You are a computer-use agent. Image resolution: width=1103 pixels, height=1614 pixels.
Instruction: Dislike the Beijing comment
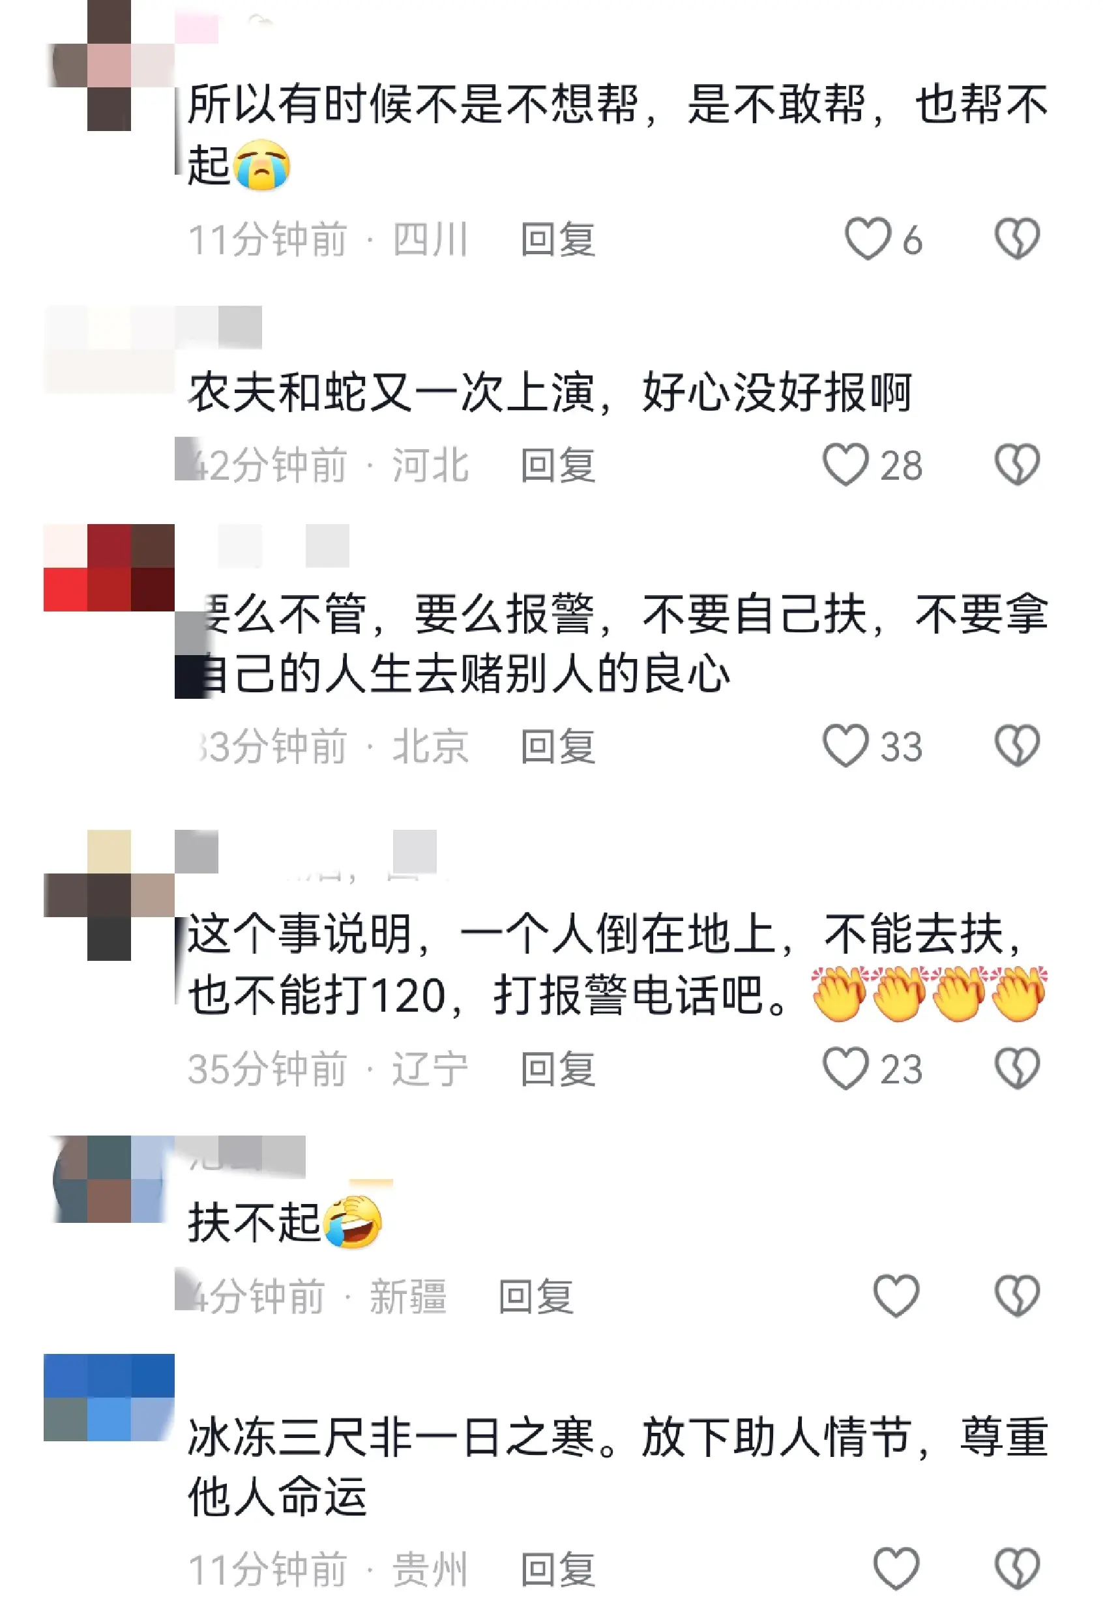click(x=1017, y=746)
